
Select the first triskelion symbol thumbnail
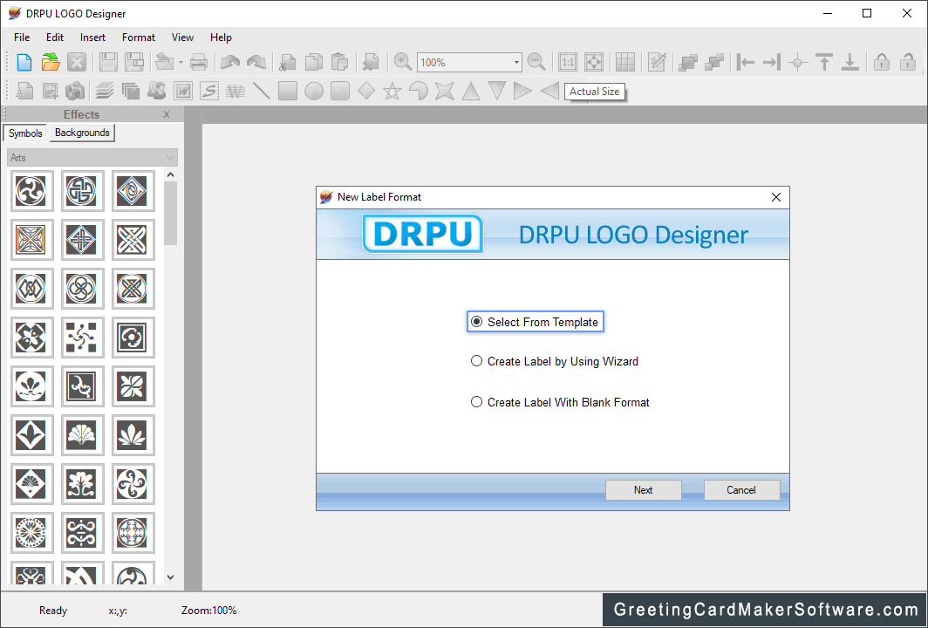(31, 191)
